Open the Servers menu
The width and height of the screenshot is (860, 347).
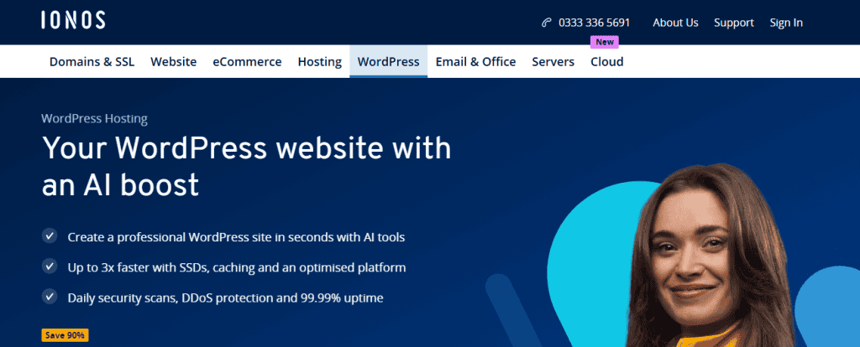click(x=553, y=62)
